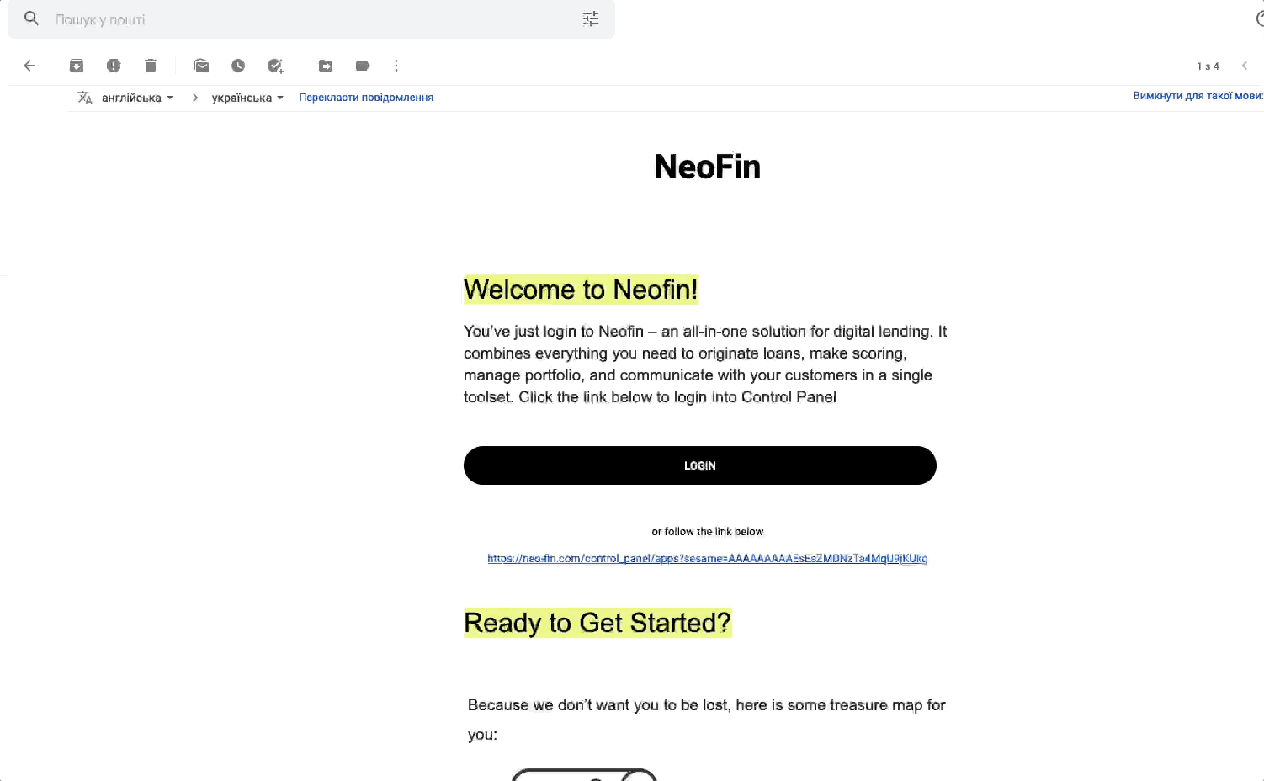Go back to the inbox with the arrow
This screenshot has height=781, width=1264.
pos(29,66)
